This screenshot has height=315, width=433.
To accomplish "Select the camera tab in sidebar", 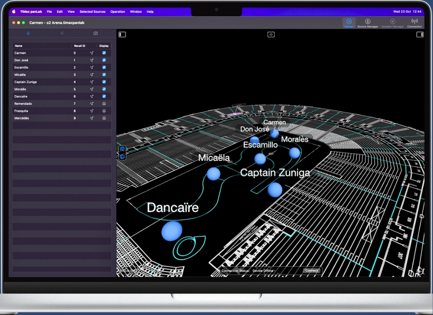I will 95,33.
